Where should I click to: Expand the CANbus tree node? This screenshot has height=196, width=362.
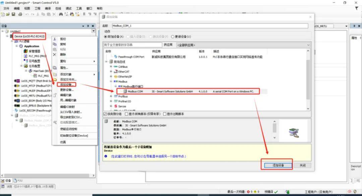111,67
